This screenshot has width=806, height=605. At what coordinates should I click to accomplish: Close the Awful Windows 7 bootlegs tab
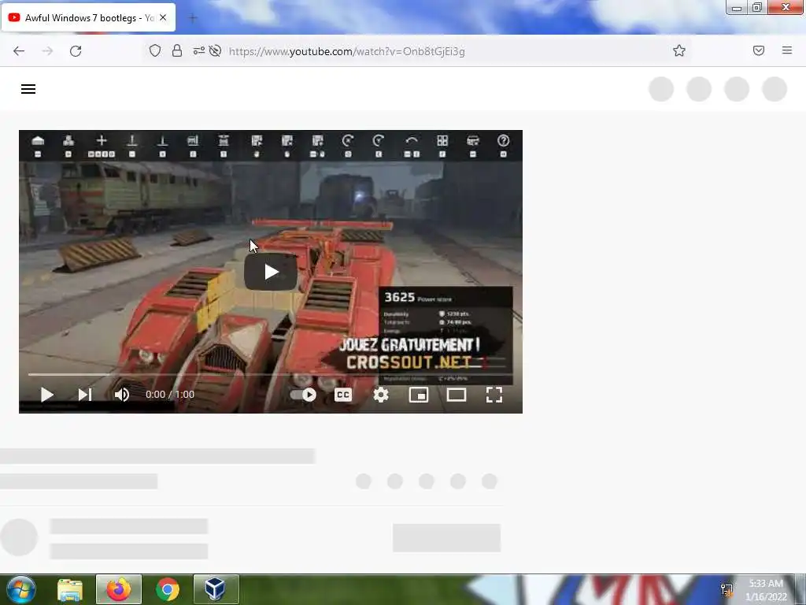click(163, 17)
